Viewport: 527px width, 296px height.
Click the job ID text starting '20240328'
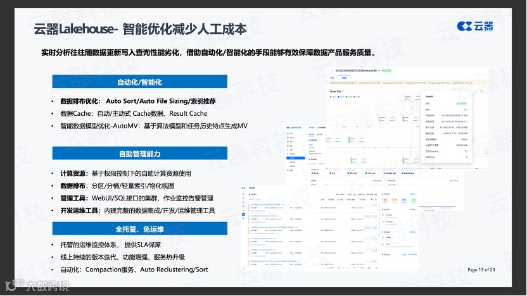pos(356,71)
